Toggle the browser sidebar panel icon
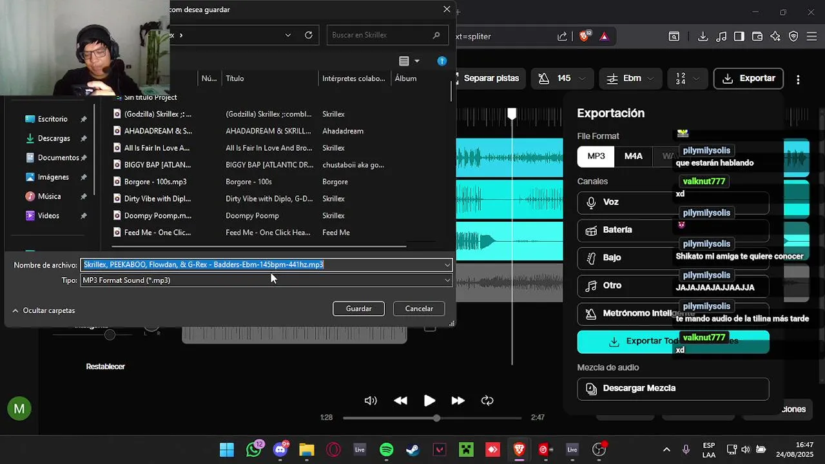This screenshot has height=464, width=825. pos(739,37)
